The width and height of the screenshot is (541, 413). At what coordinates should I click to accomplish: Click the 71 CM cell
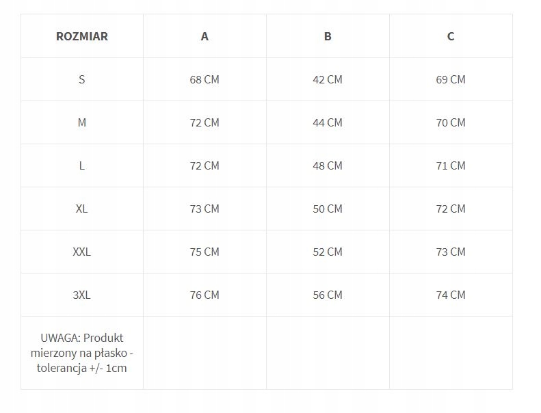pyautogui.click(x=451, y=165)
